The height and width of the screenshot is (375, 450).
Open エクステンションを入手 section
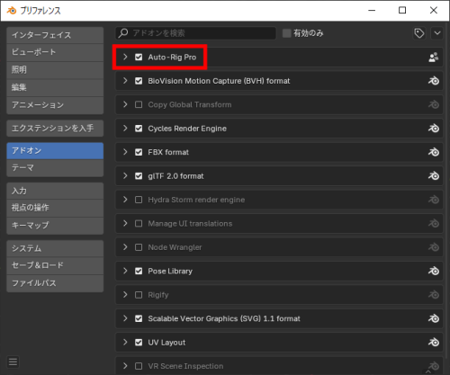tap(55, 129)
